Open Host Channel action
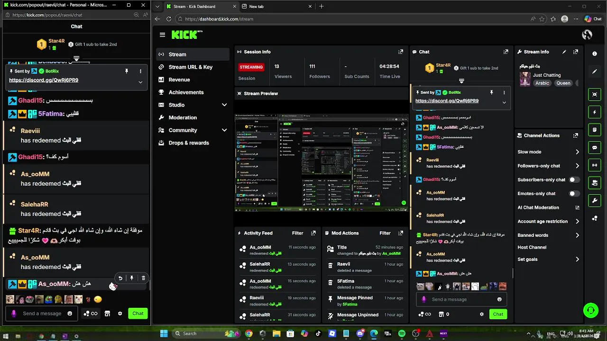Screen dimensions: 607x341 [x=532, y=247]
